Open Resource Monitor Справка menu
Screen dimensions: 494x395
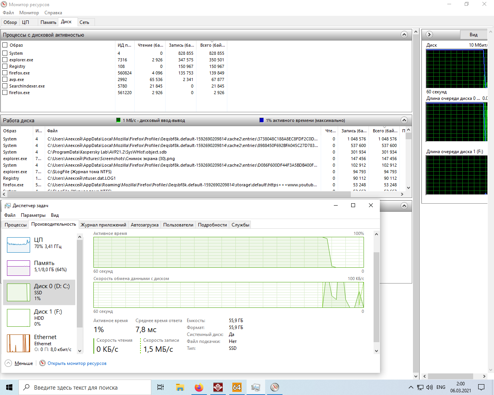53,13
